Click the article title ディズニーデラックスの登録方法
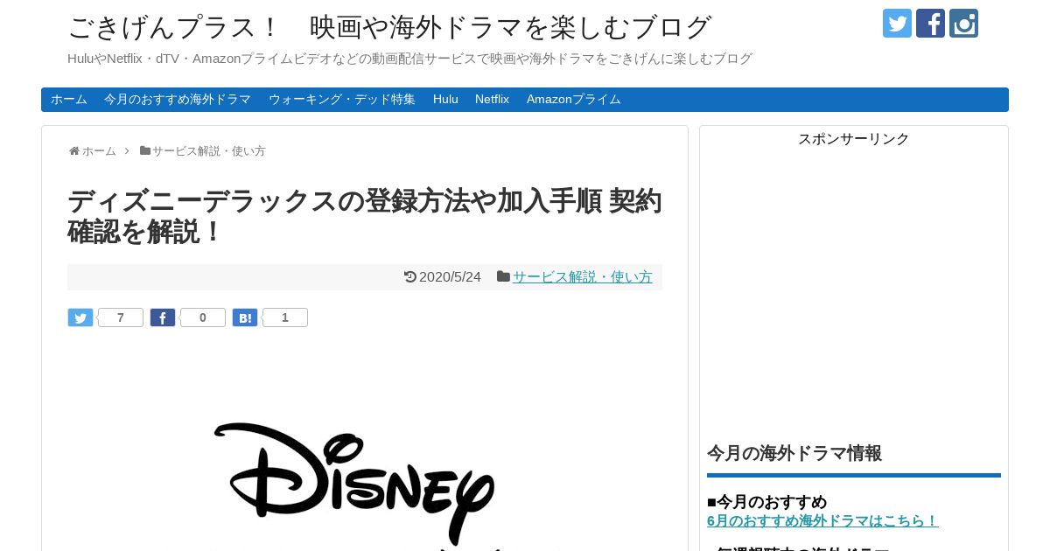This screenshot has height=551, width=1050. (364, 216)
